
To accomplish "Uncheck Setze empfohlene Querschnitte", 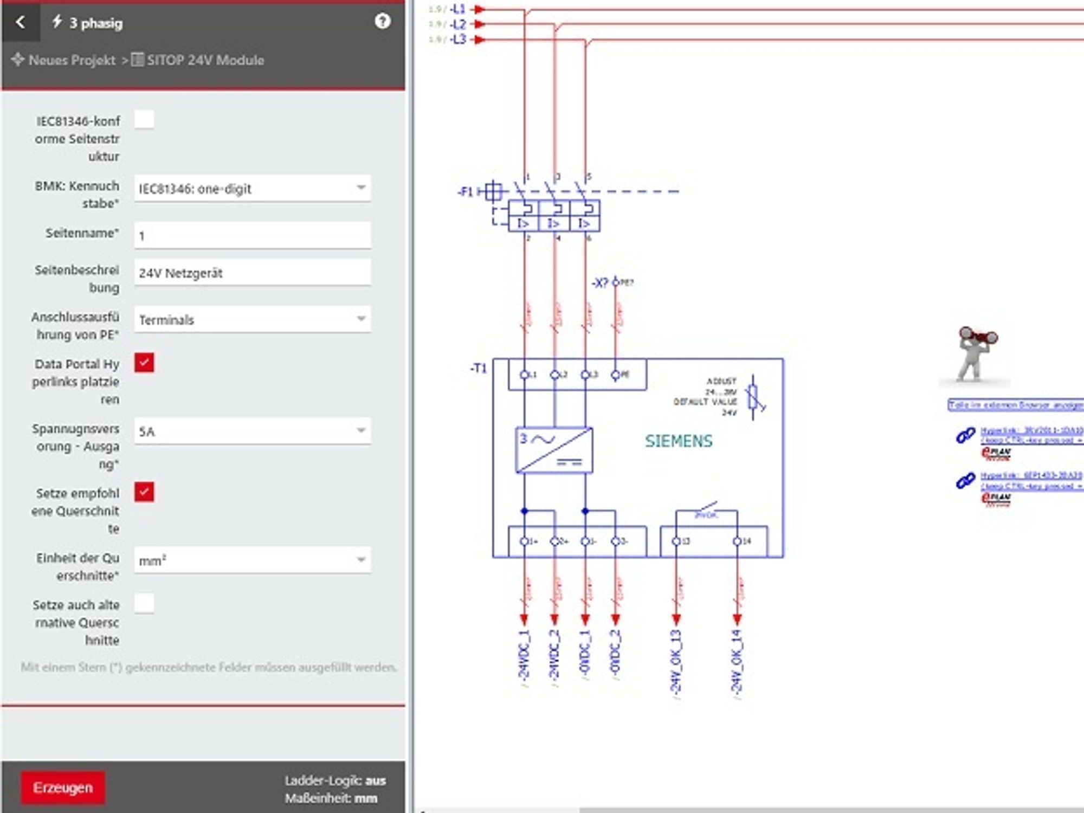I will 144,492.
